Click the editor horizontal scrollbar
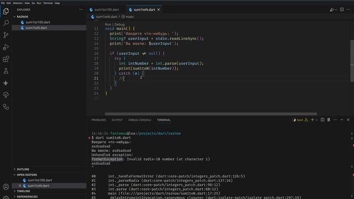This screenshot has height=199, width=354. pyautogui.click(x=211, y=114)
